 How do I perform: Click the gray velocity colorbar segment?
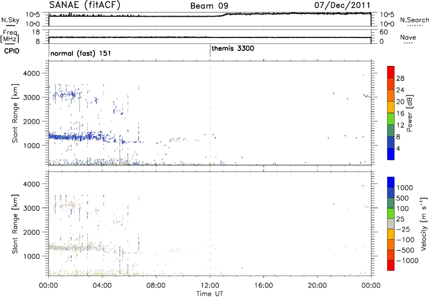point(391,224)
